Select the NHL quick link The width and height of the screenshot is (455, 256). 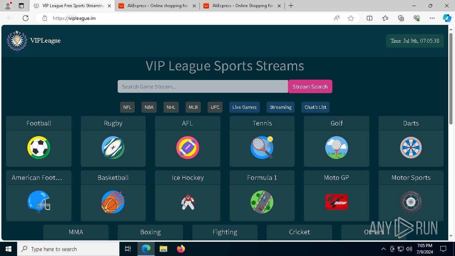coord(171,107)
